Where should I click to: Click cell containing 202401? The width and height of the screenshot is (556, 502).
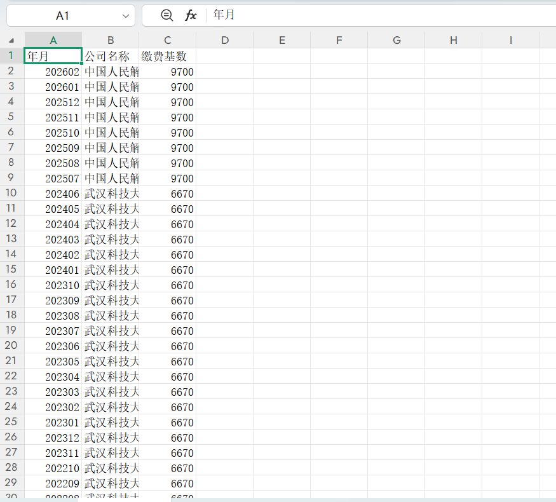point(53,269)
